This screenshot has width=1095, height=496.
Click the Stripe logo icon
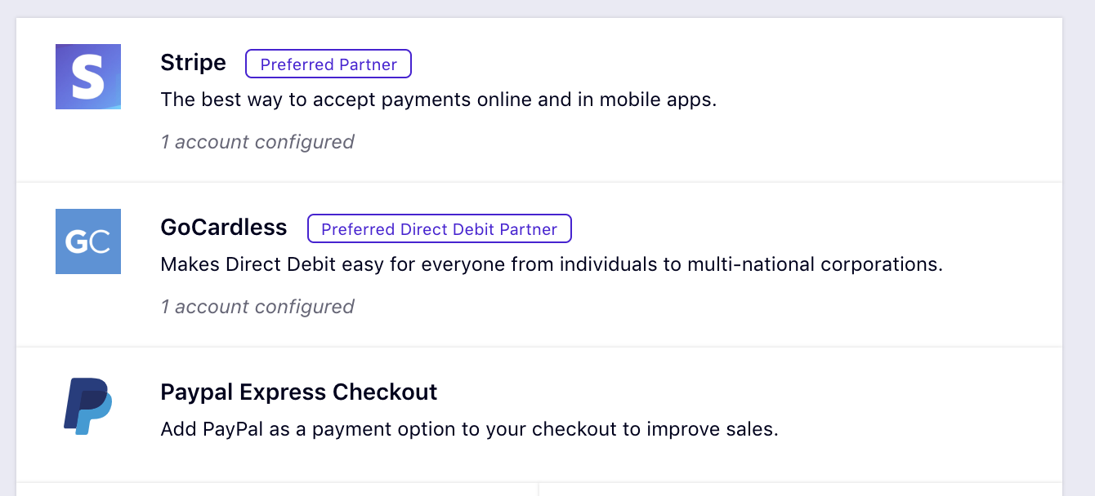coord(88,77)
